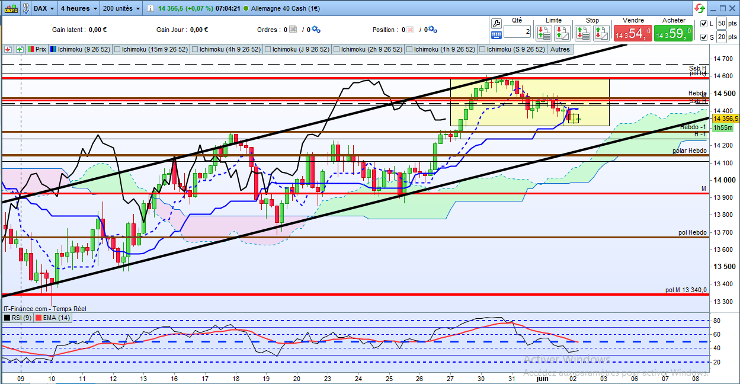
Task: Click the green Acheter price button
Action: (x=674, y=33)
